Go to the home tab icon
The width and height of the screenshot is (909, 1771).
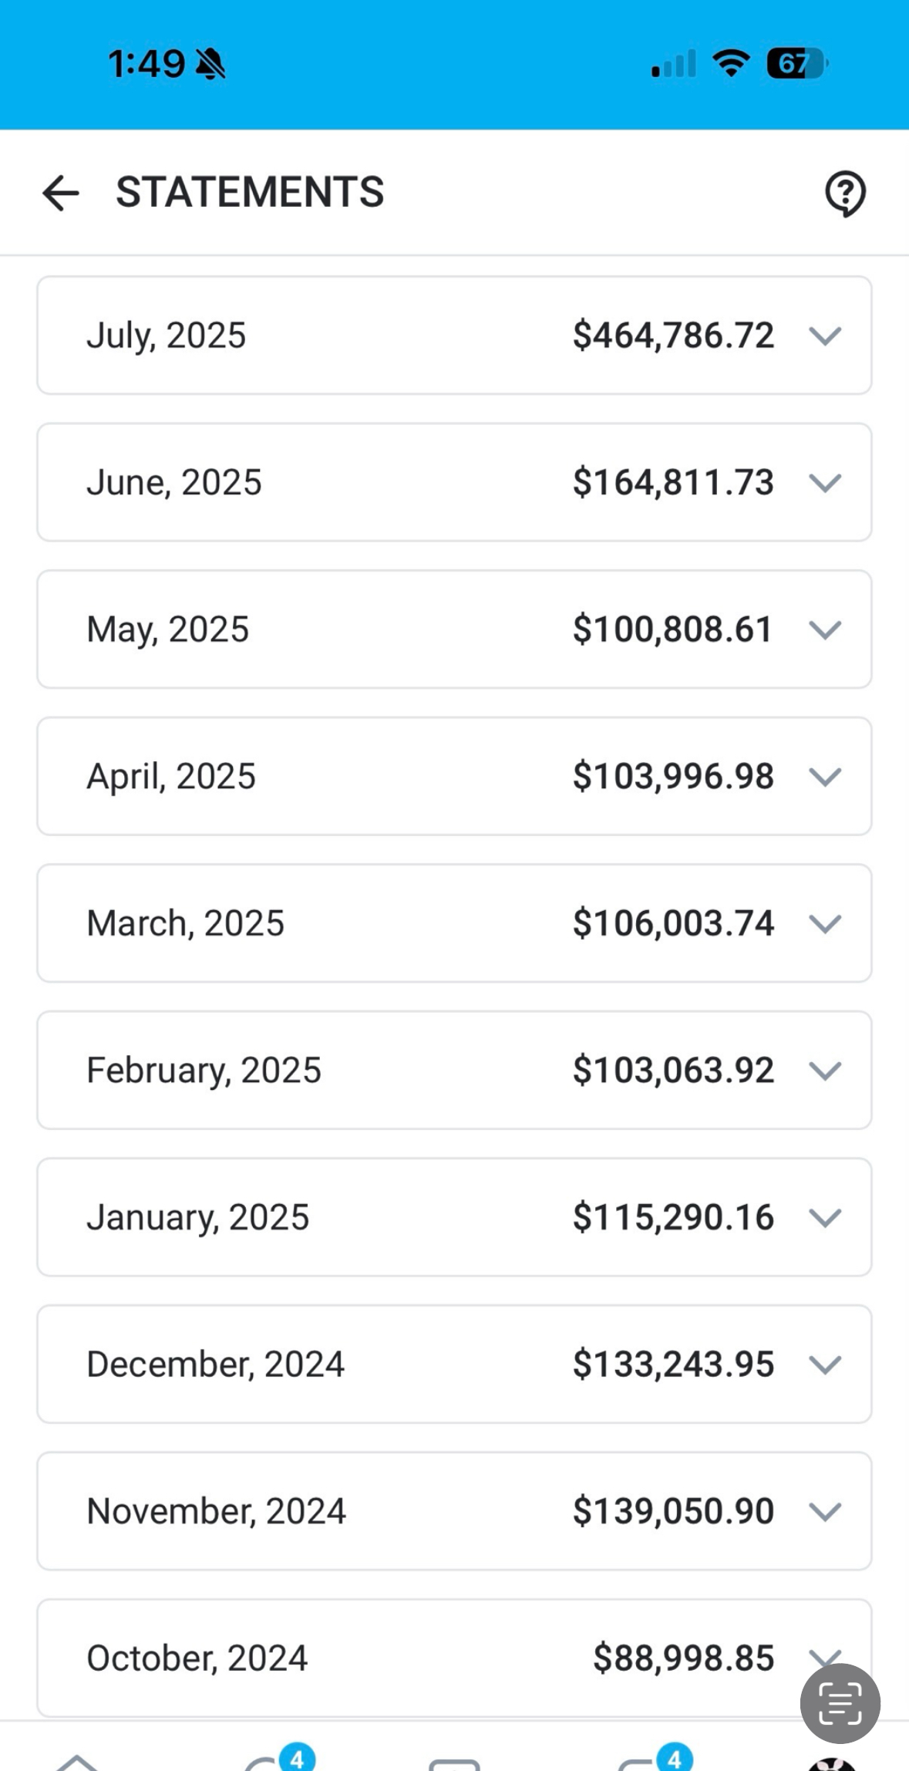(77, 1762)
